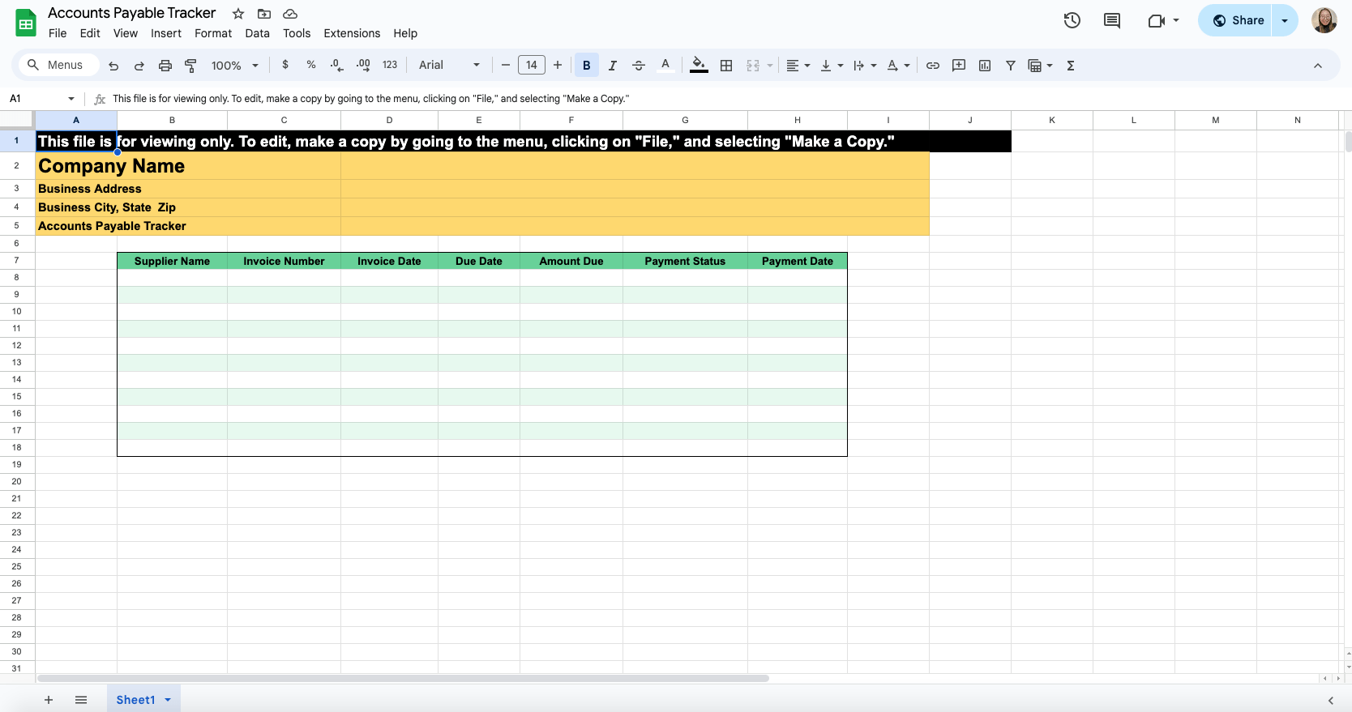Click the Print icon
The width and height of the screenshot is (1352, 712).
tap(165, 66)
